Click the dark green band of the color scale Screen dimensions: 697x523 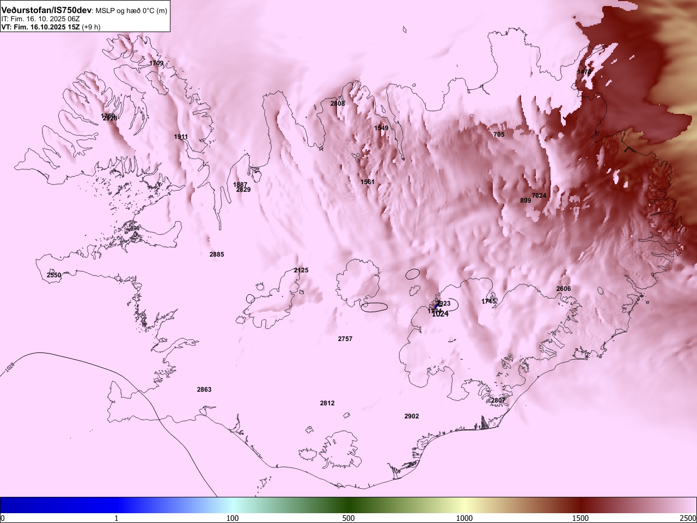(348, 505)
